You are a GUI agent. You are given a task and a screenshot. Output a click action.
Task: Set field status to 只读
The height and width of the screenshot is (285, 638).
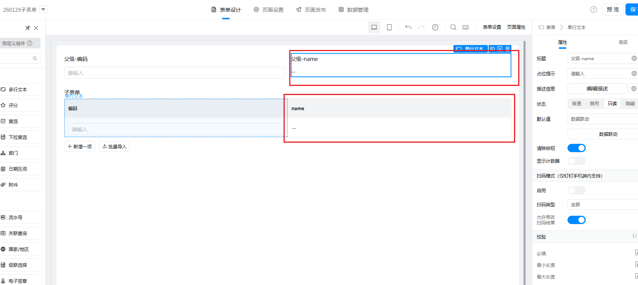click(x=612, y=104)
